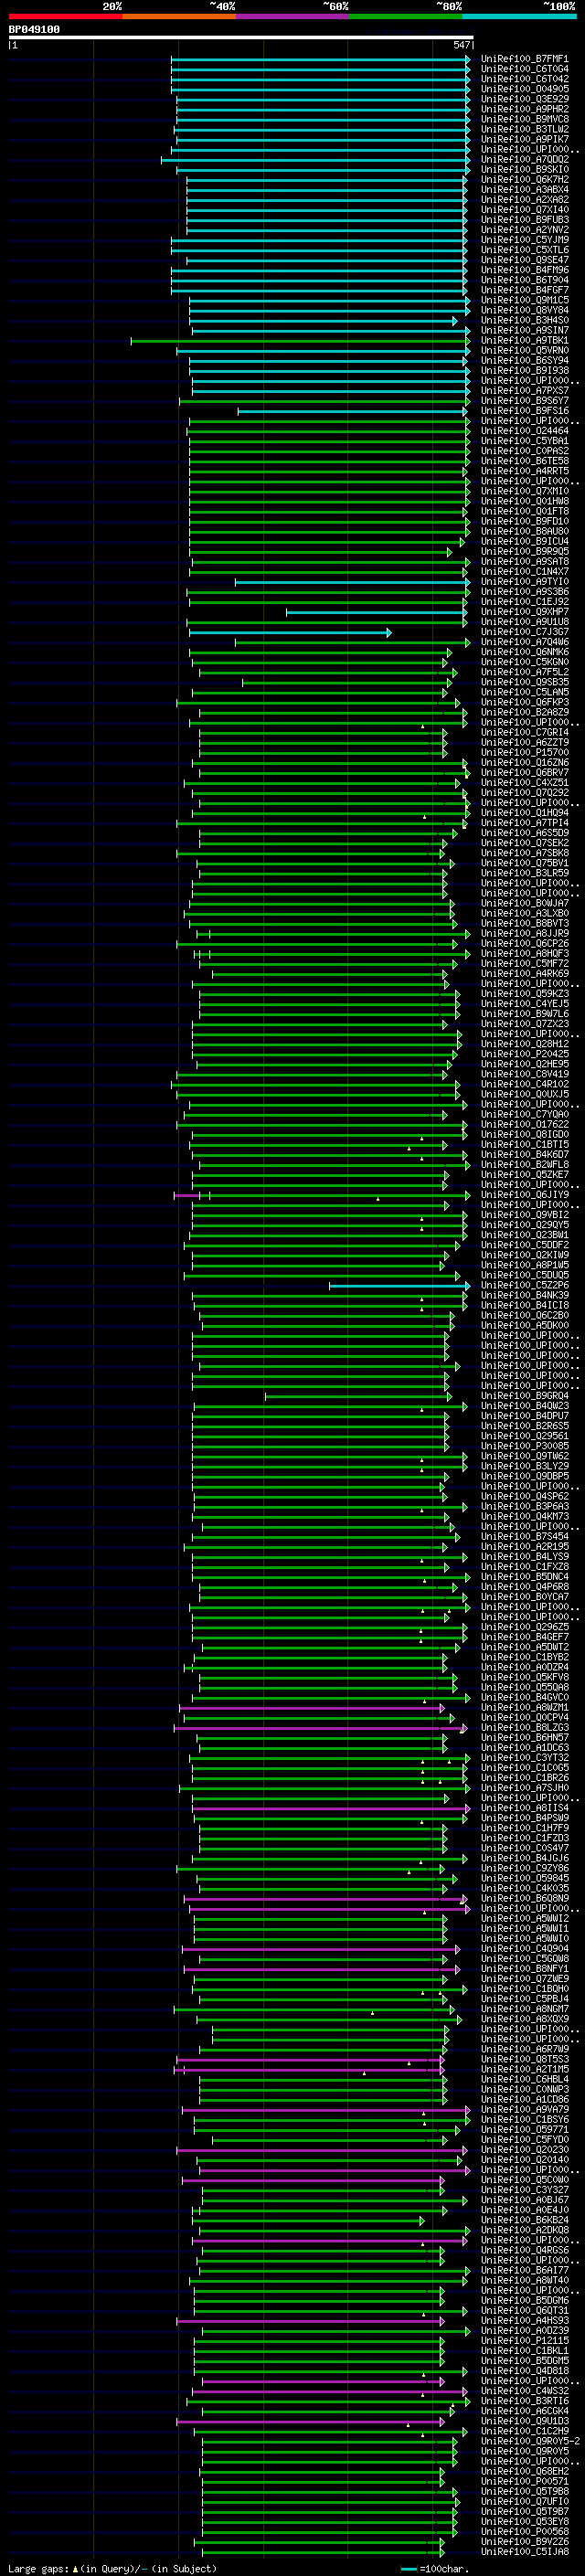The width and height of the screenshot is (585, 2576).
Task: Select the UniRef100_B4K6D7 hit
Action: click(525, 1155)
